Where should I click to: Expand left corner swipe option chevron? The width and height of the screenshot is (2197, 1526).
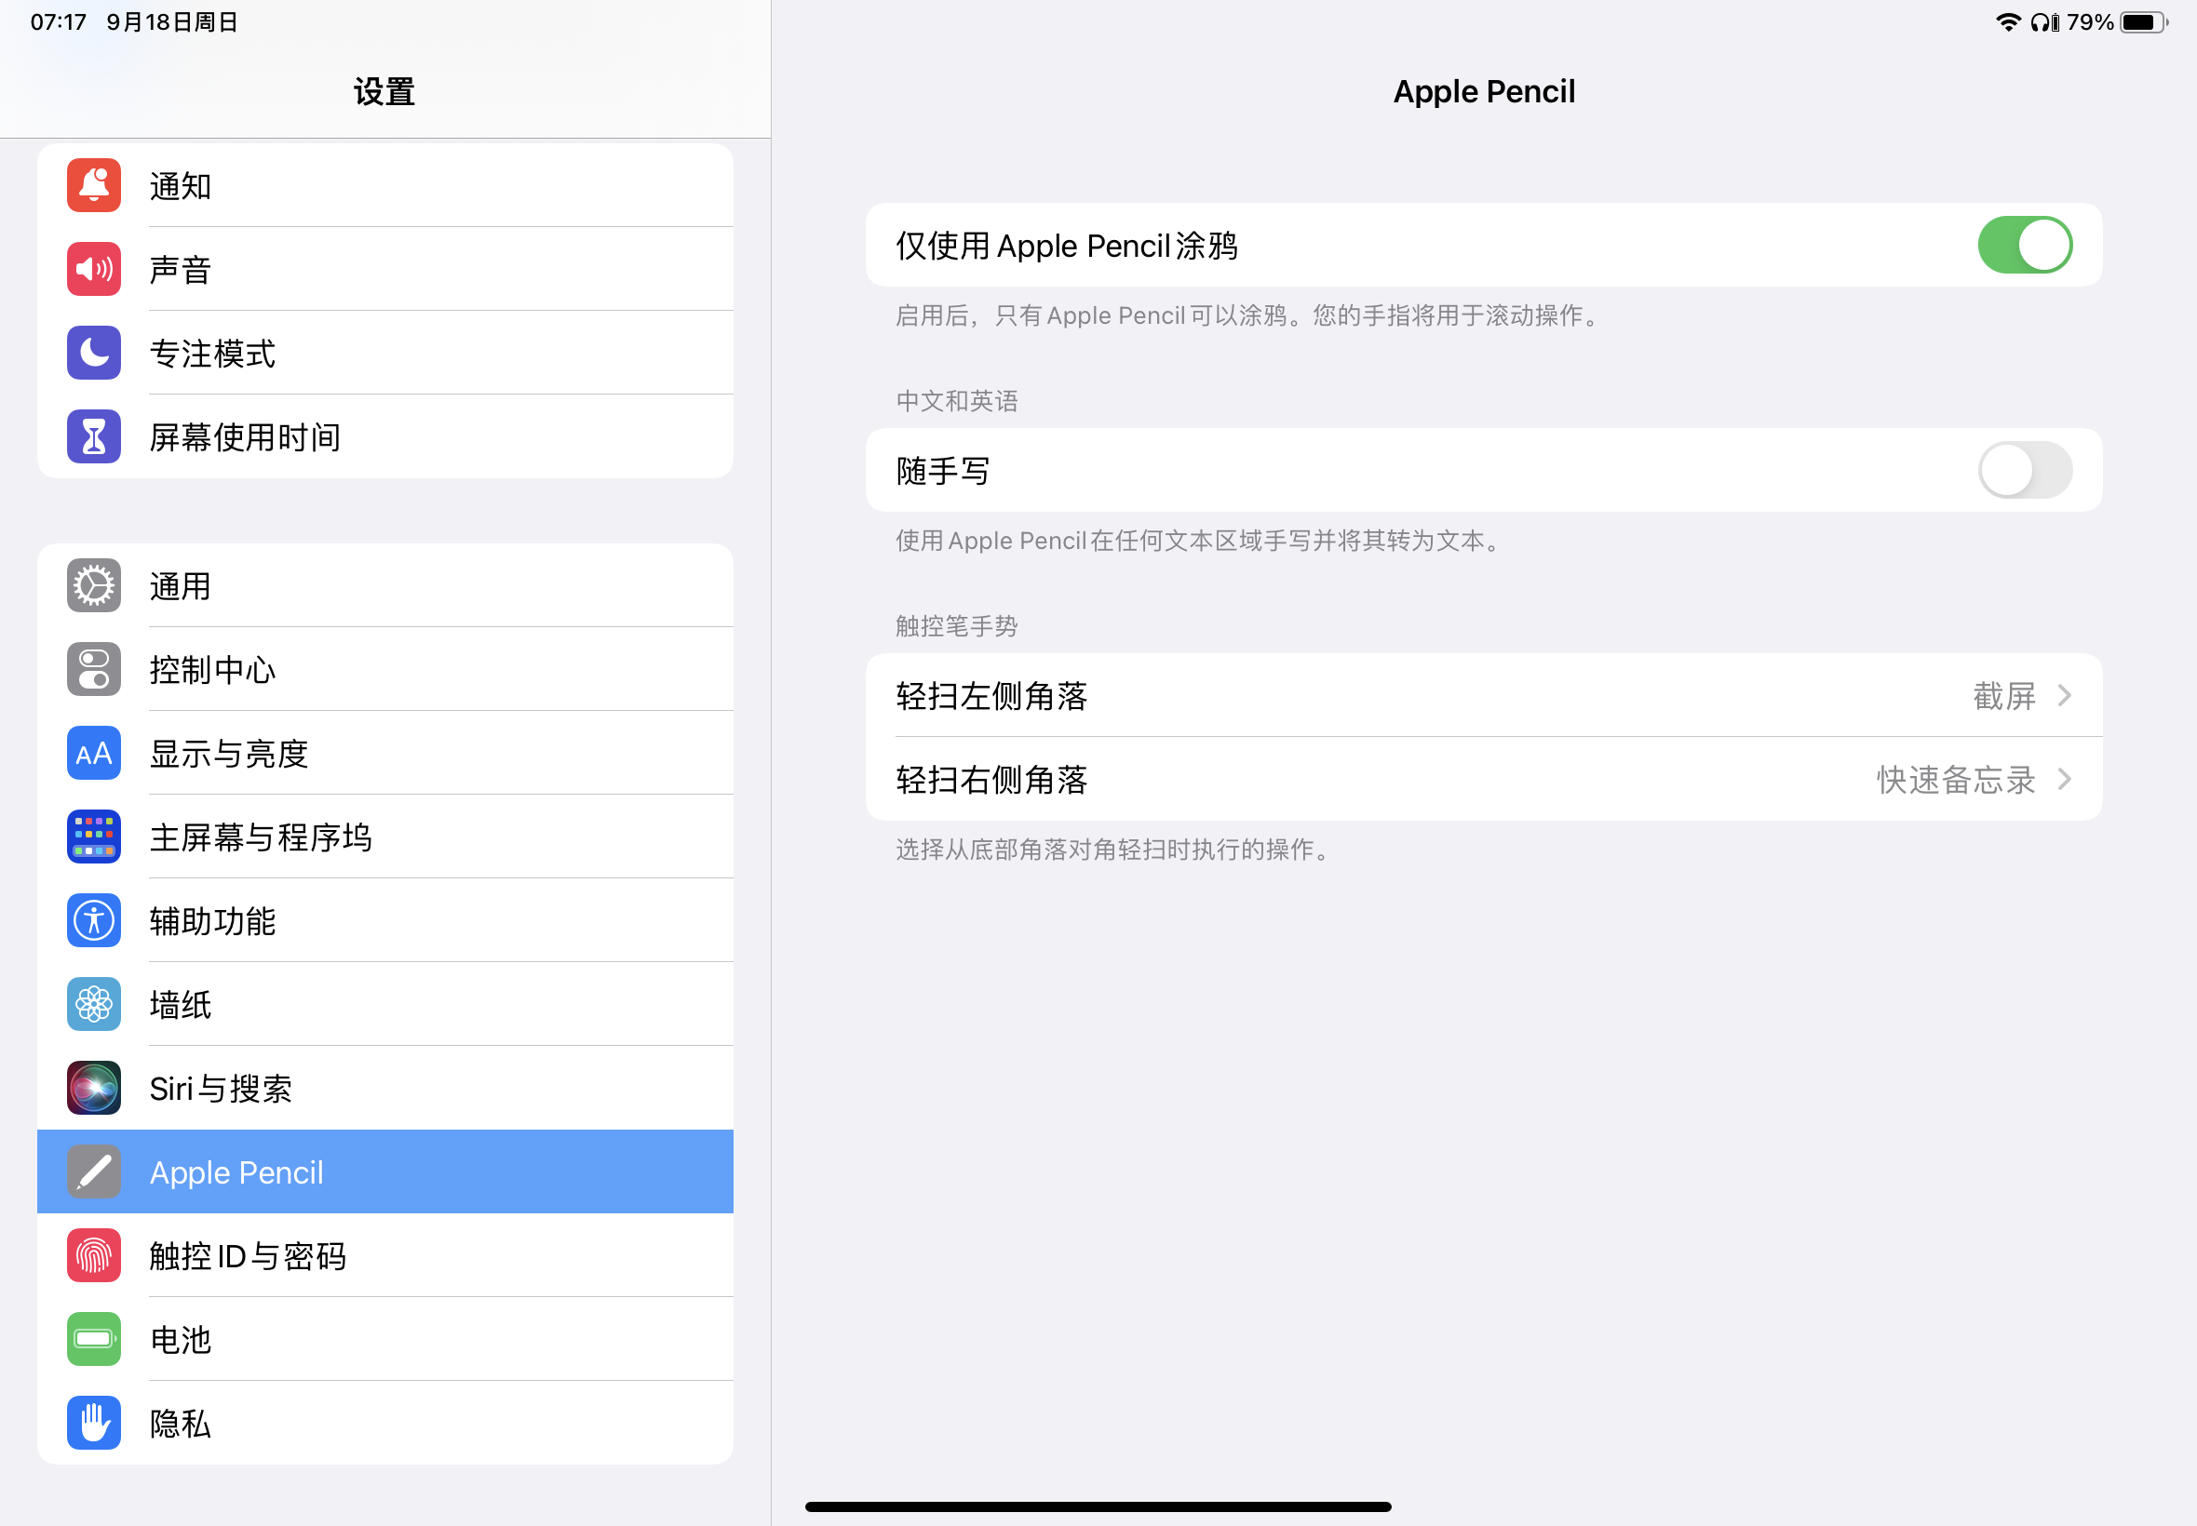2064,696
